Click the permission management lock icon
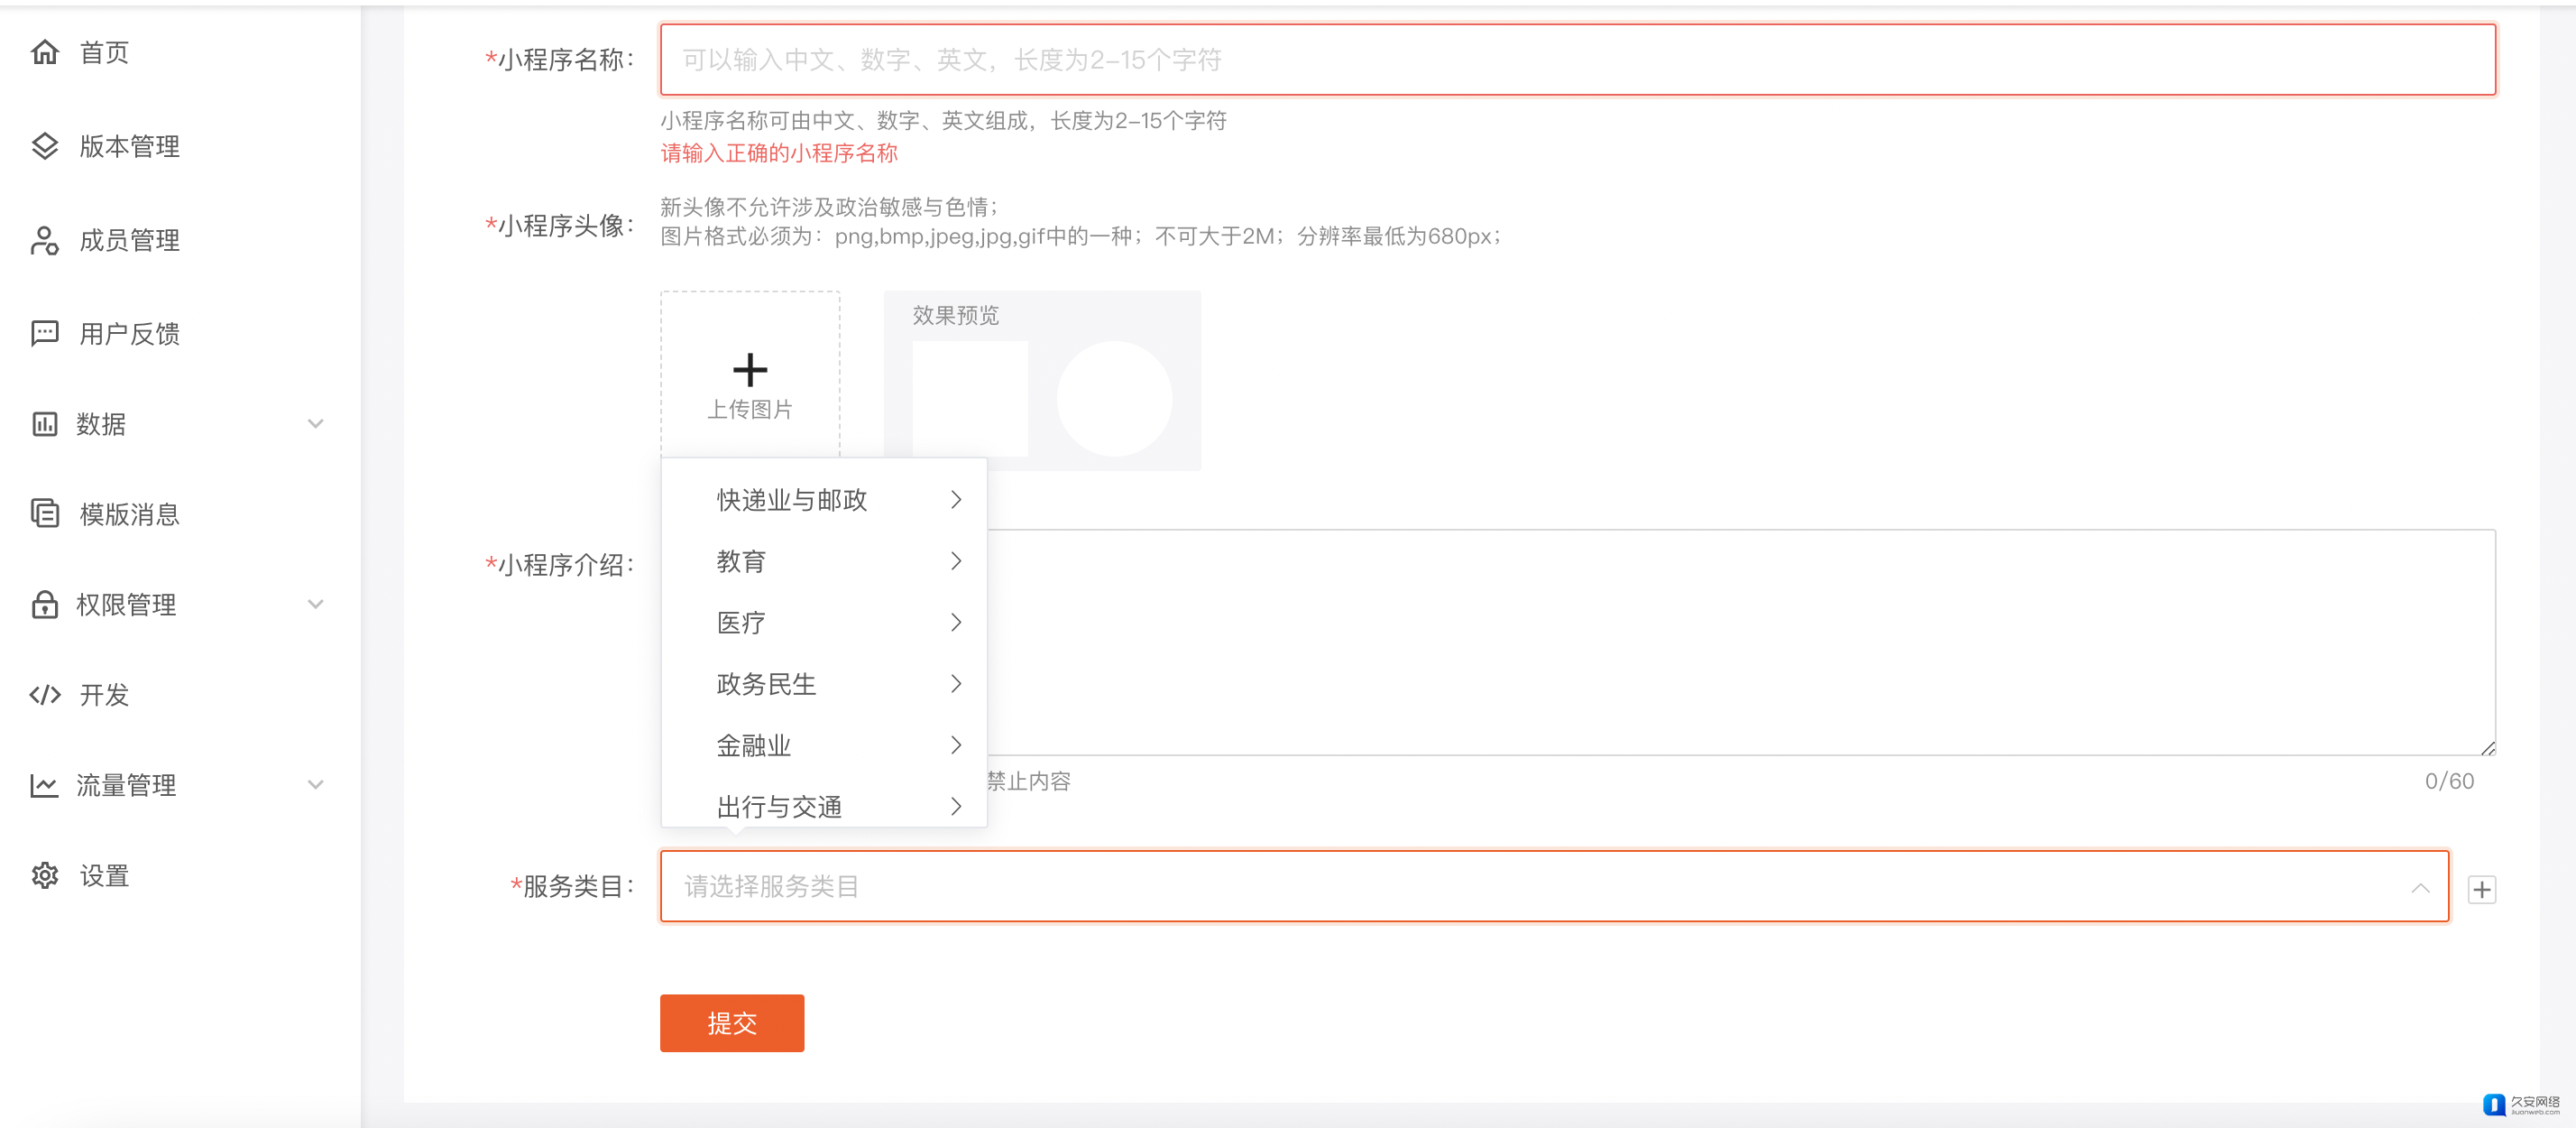Screen dimensions: 2576x1128 coord(45,605)
